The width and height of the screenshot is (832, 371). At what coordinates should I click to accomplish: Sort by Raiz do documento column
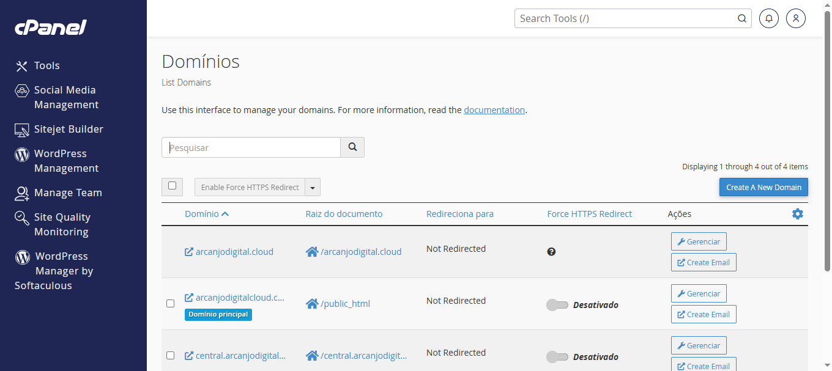coord(344,214)
